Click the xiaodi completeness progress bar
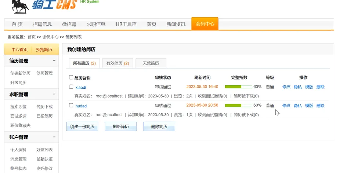Viewport: 354px width, 173px height. (238, 87)
